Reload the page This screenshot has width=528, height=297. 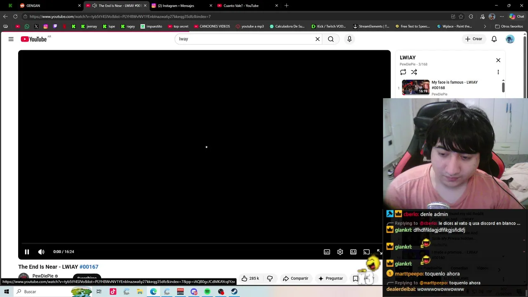pos(15,16)
